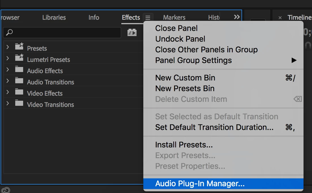312x193 pixels.
Task: Close the Timeline panel tab
Action: (x=280, y=18)
